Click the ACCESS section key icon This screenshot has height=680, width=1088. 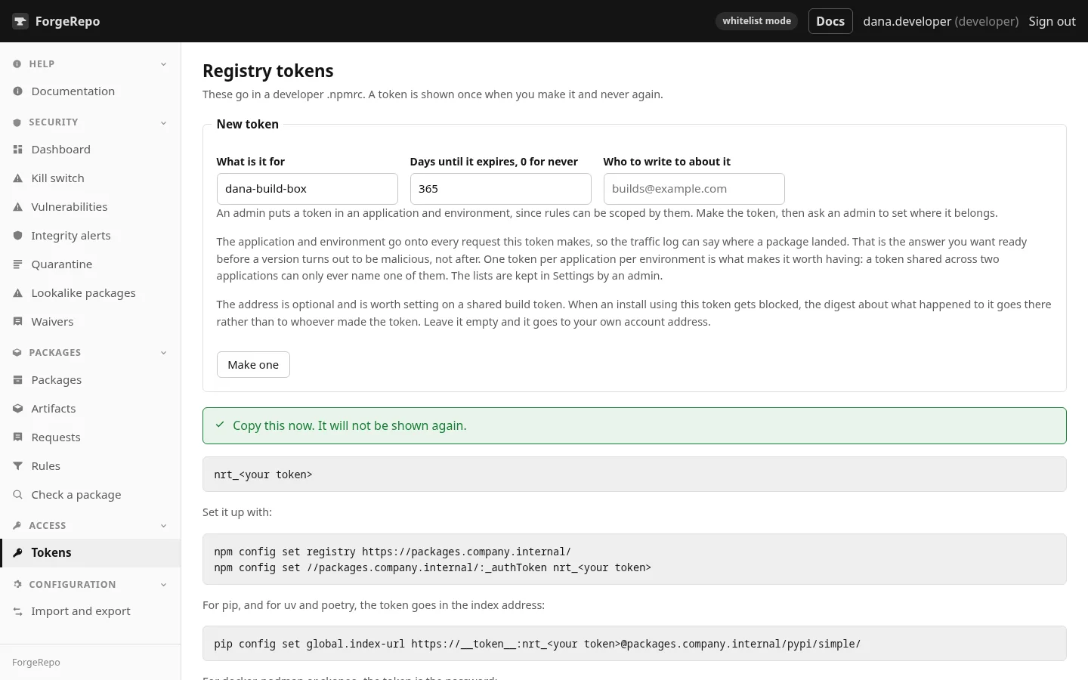pyautogui.click(x=17, y=526)
